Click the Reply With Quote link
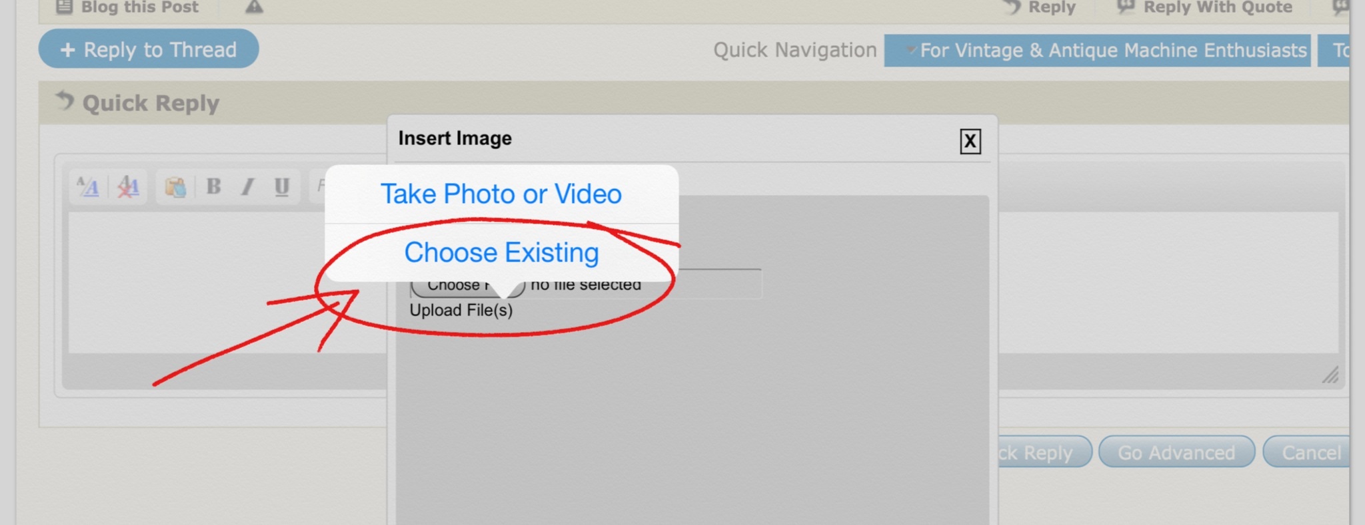1365x525 pixels. (1205, 7)
